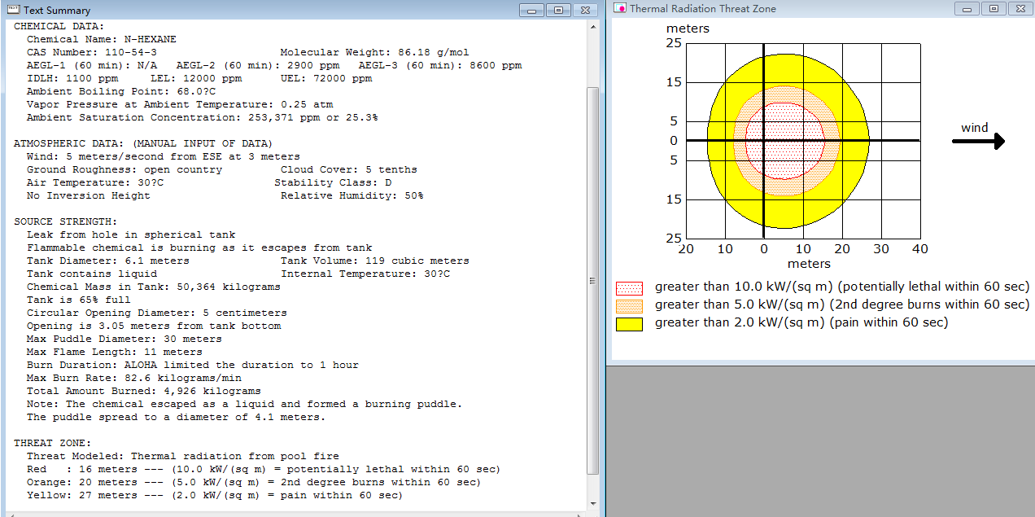Click 'Wind: 5 meters/second from ESE' line

[164, 156]
